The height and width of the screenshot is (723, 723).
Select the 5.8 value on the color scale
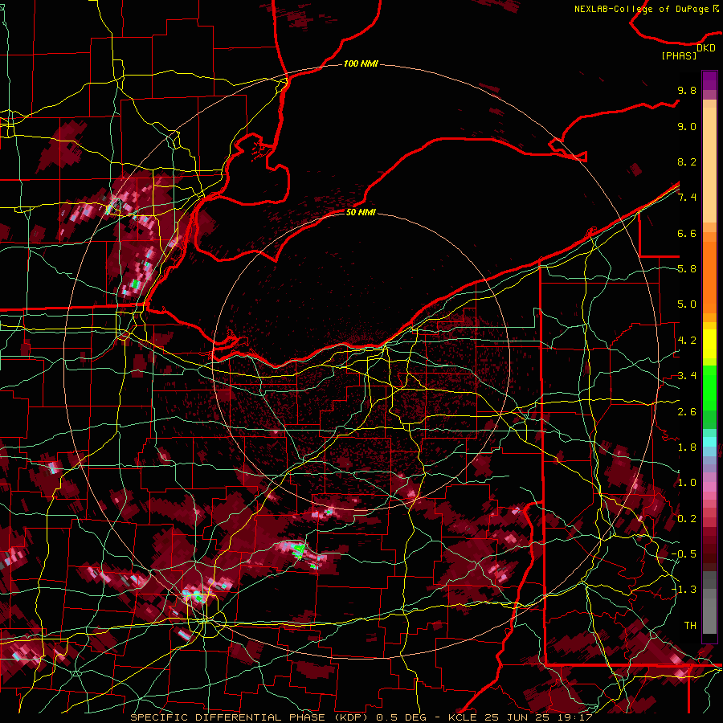pos(687,269)
